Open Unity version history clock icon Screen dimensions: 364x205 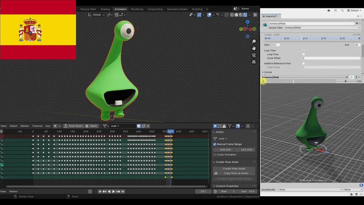pyautogui.click(x=335, y=11)
